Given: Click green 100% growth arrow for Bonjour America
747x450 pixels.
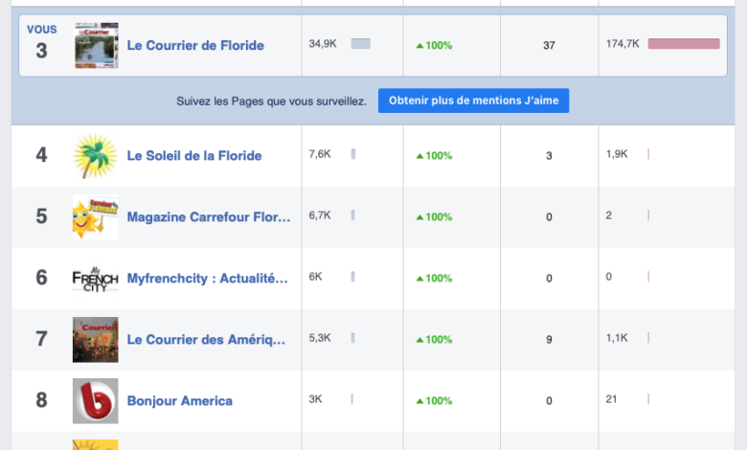Looking at the screenshot, I should 419,401.
